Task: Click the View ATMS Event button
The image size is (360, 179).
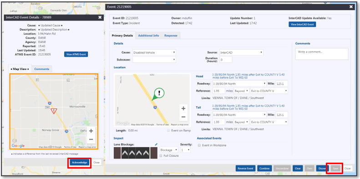Action: [x=76, y=55]
